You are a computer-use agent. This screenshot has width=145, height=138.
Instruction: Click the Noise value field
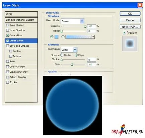click(x=92, y=31)
